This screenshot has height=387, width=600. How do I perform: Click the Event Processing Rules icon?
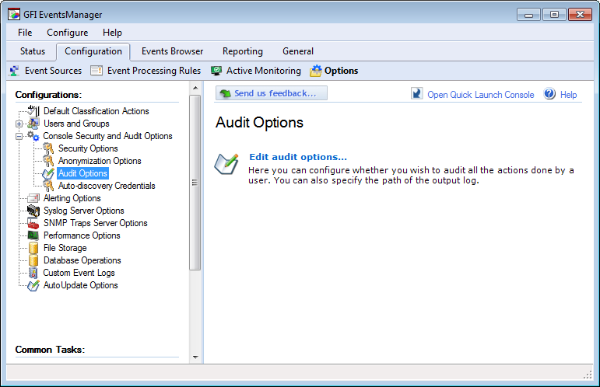[96, 71]
